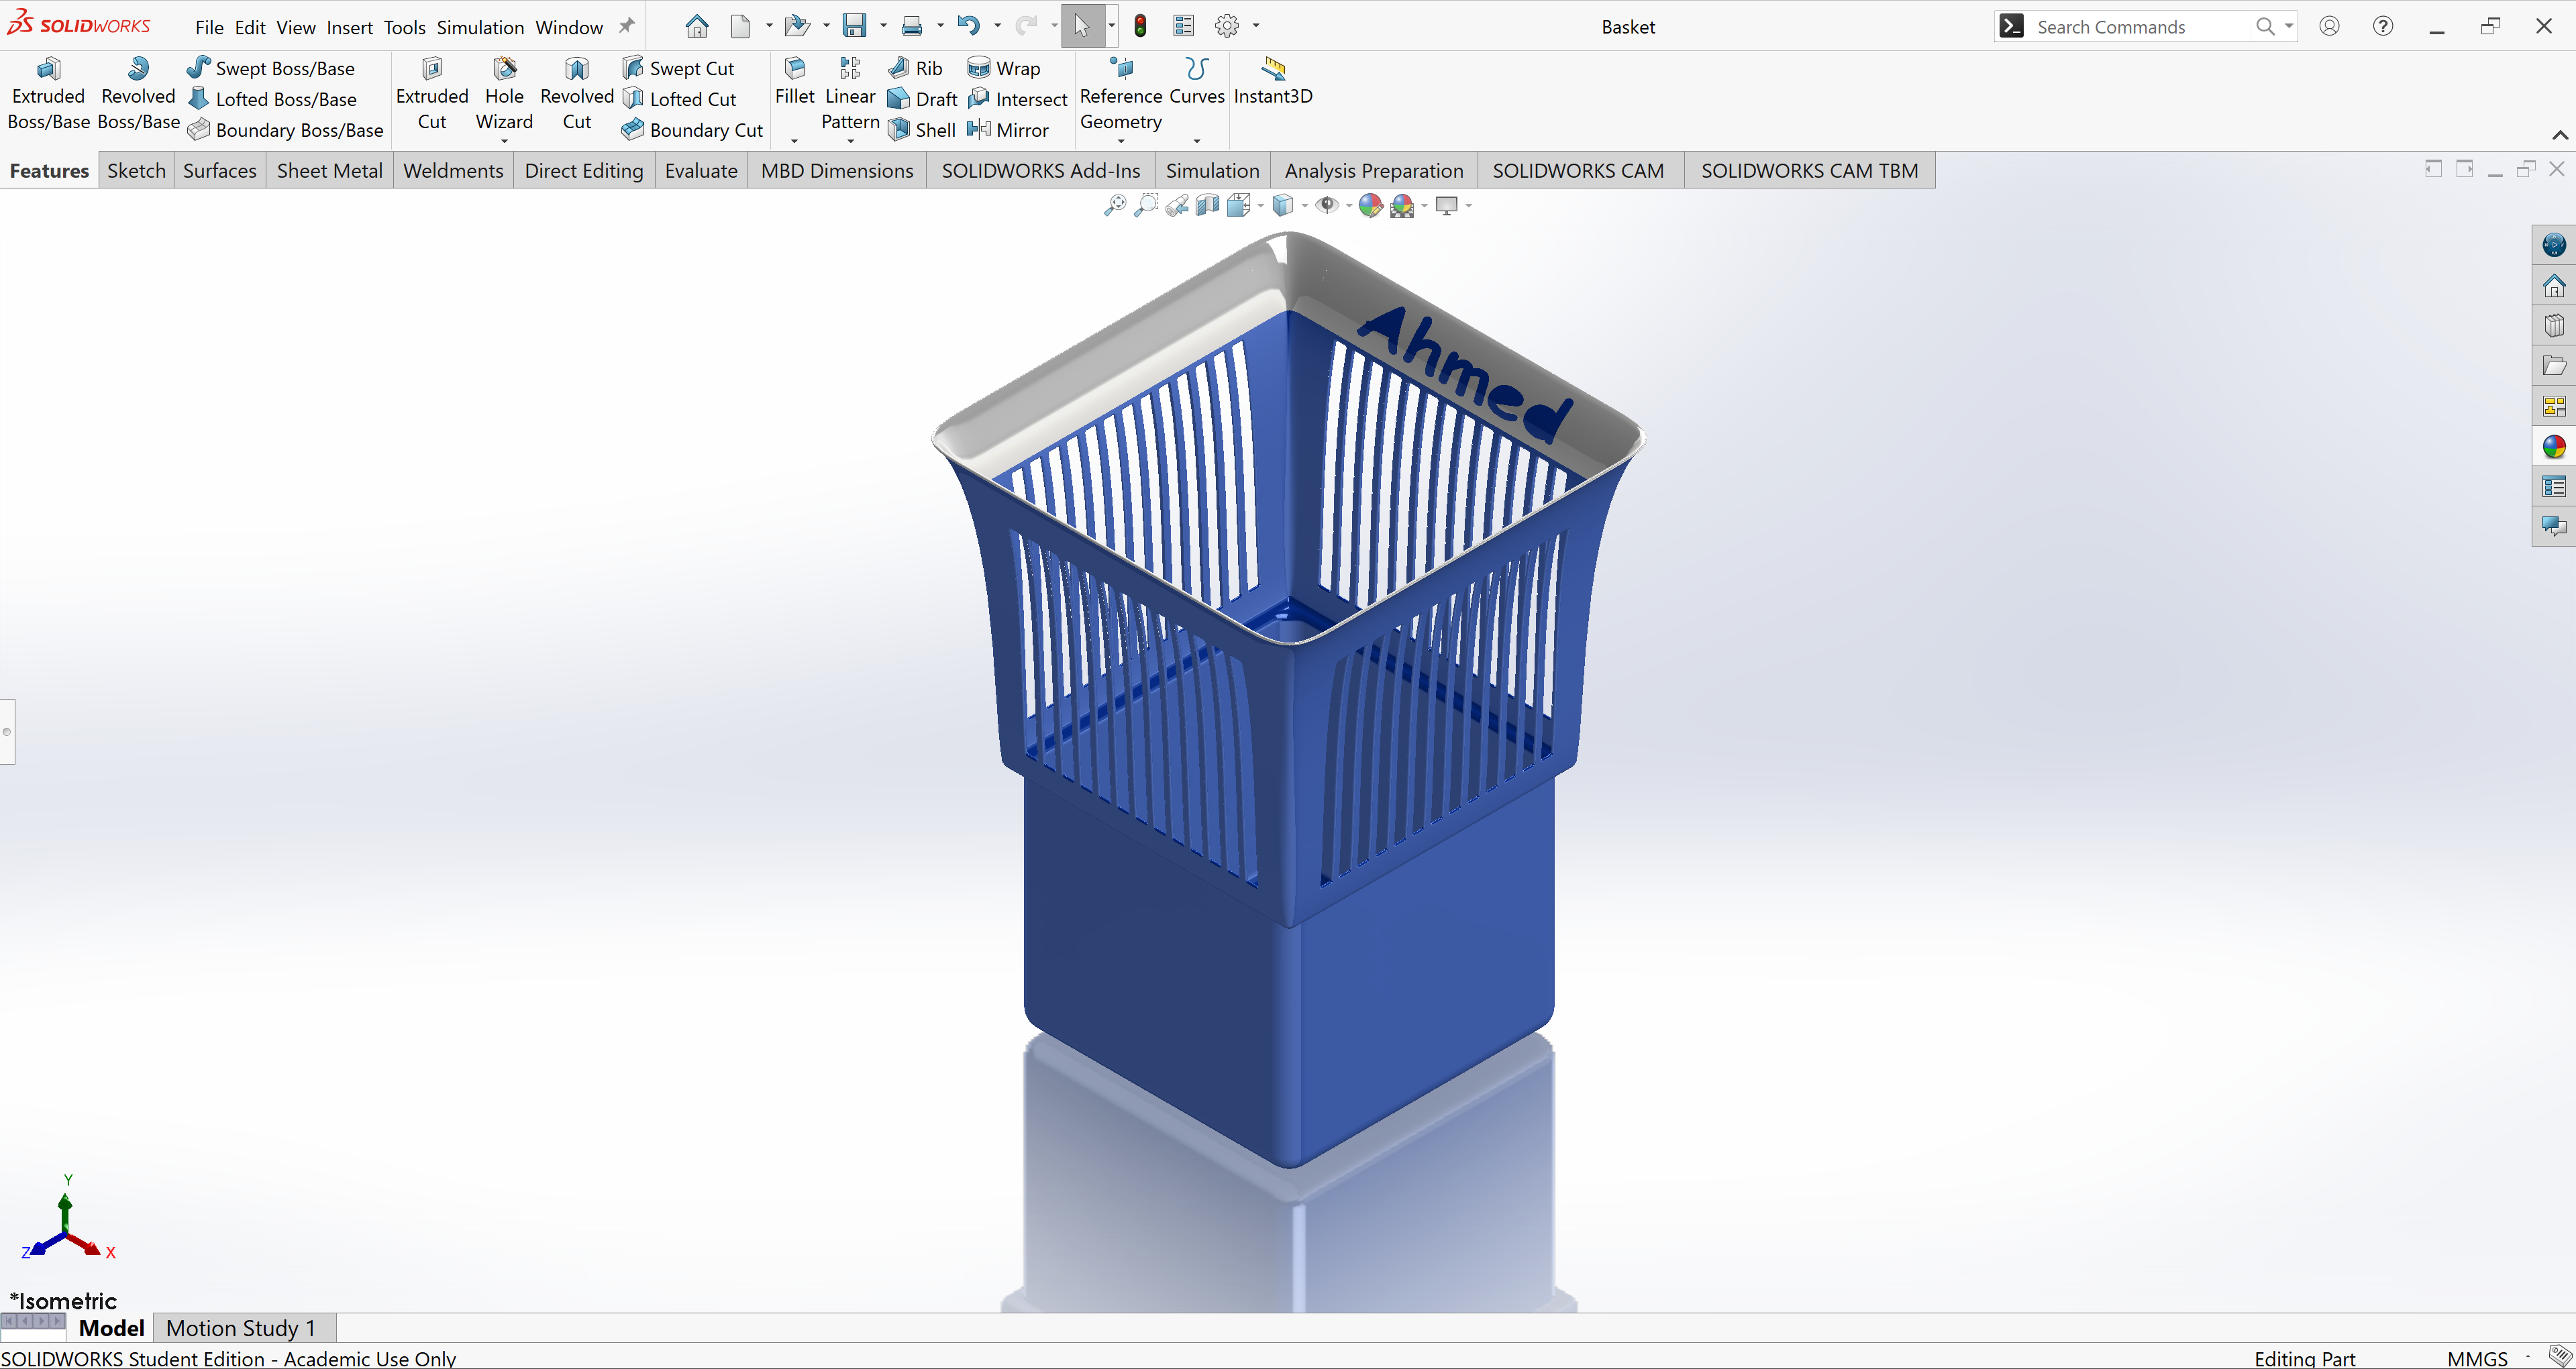
Task: Pin the menu bar with the pushpin
Action: [x=627, y=26]
